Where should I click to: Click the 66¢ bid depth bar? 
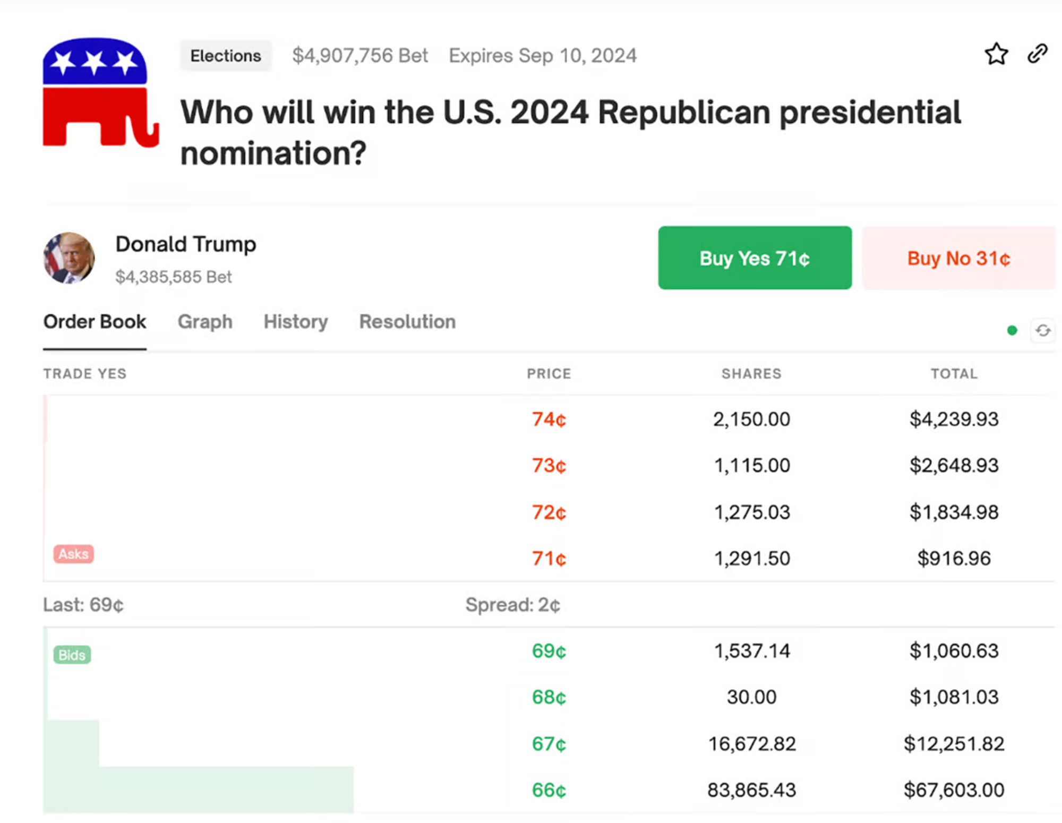coord(198,790)
